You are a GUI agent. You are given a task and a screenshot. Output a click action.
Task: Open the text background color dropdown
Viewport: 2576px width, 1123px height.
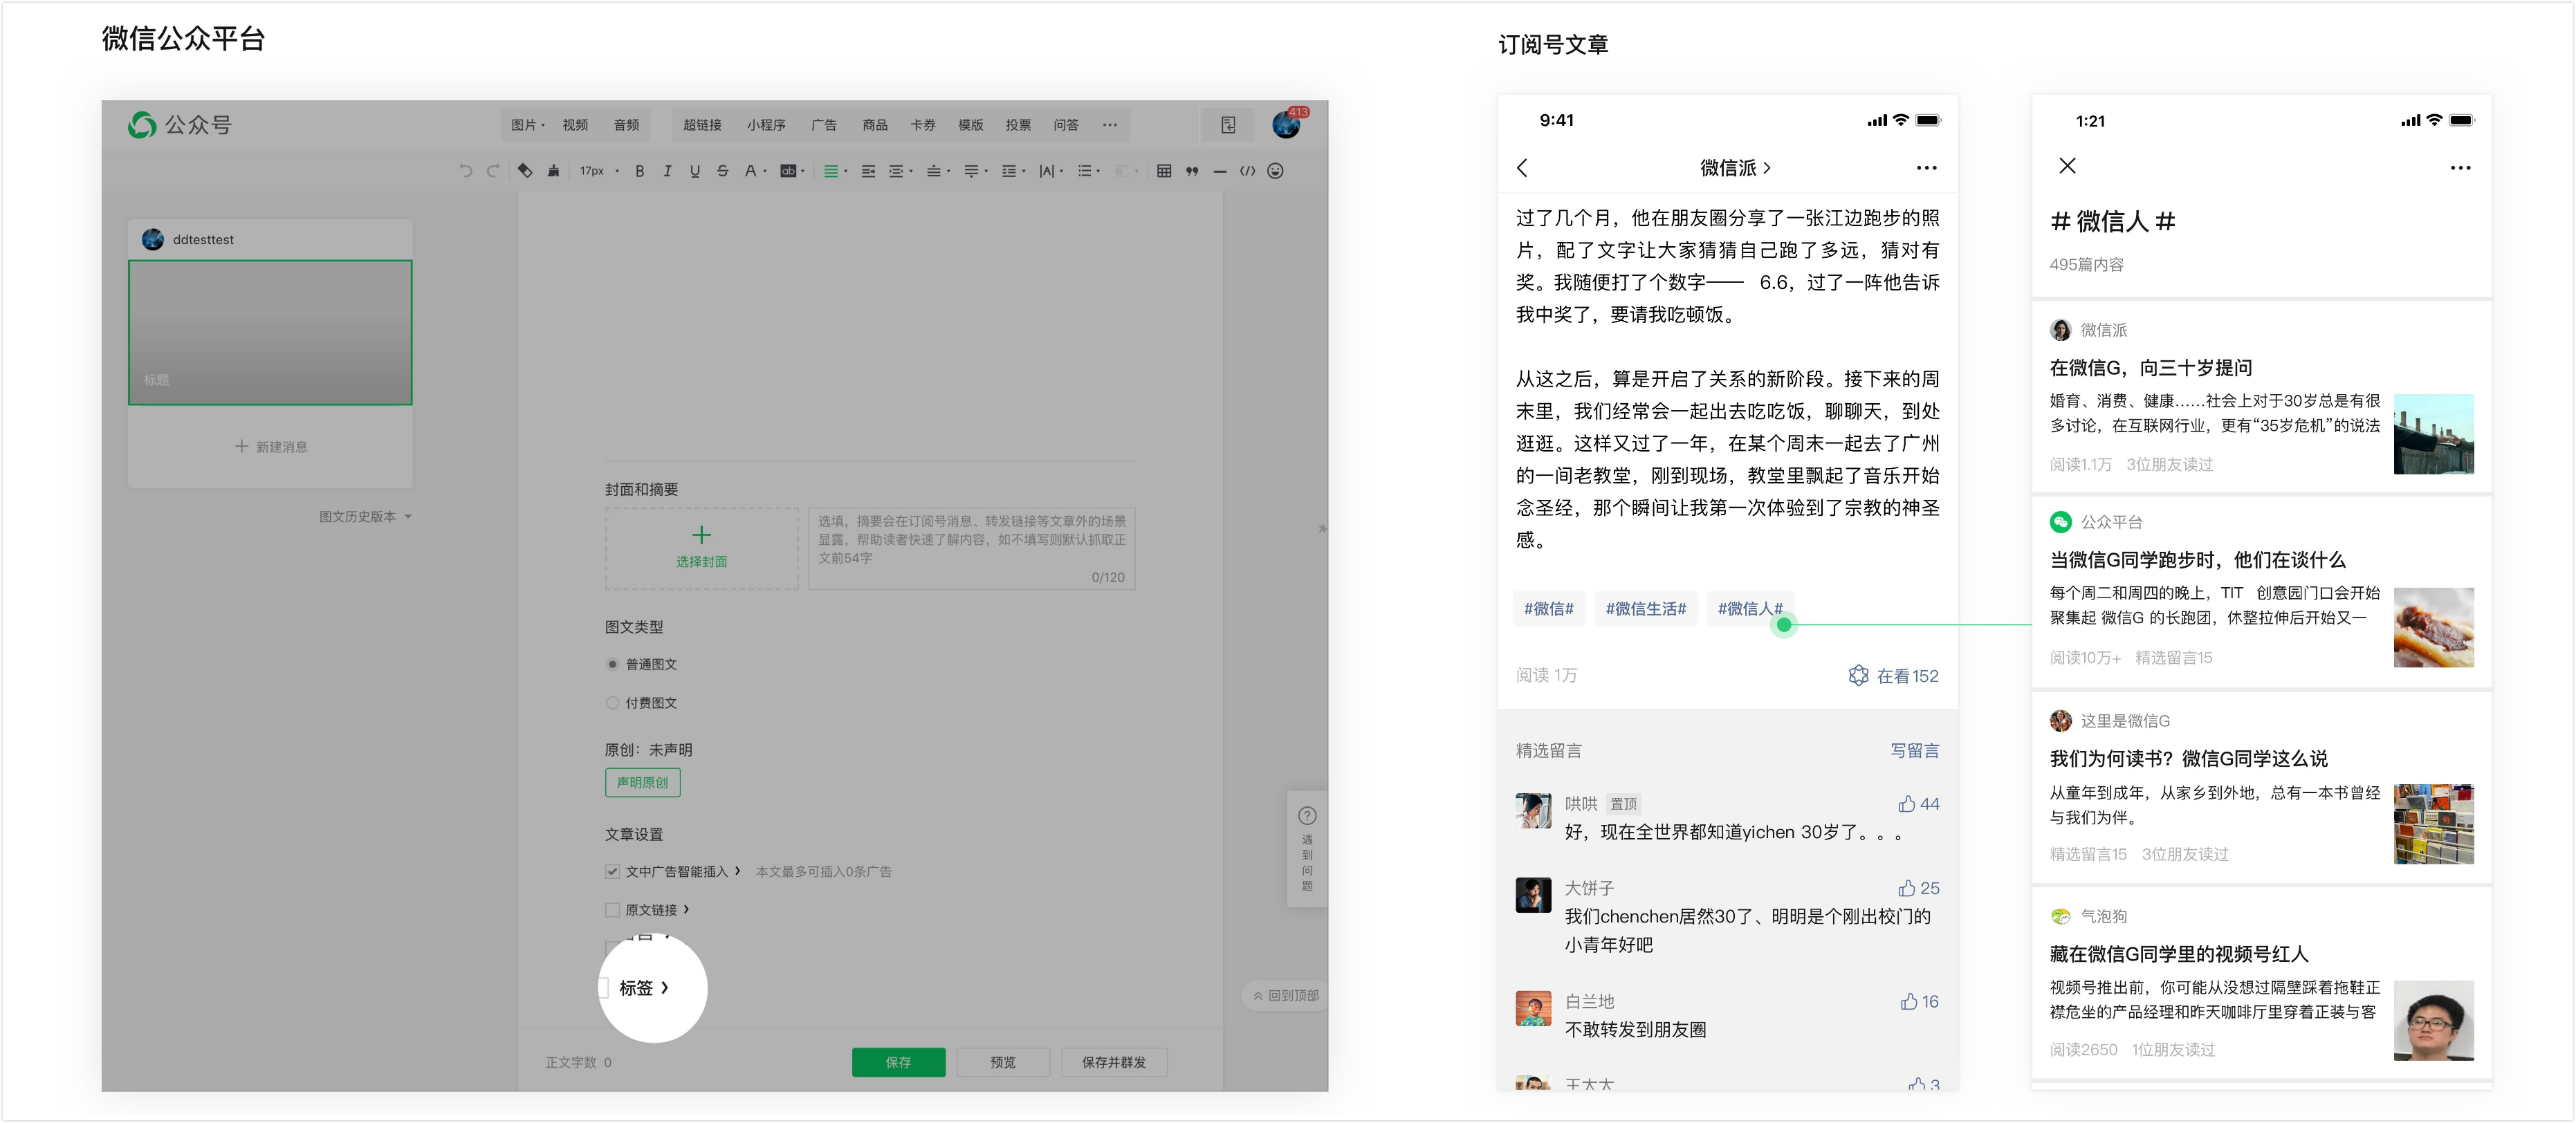(792, 171)
